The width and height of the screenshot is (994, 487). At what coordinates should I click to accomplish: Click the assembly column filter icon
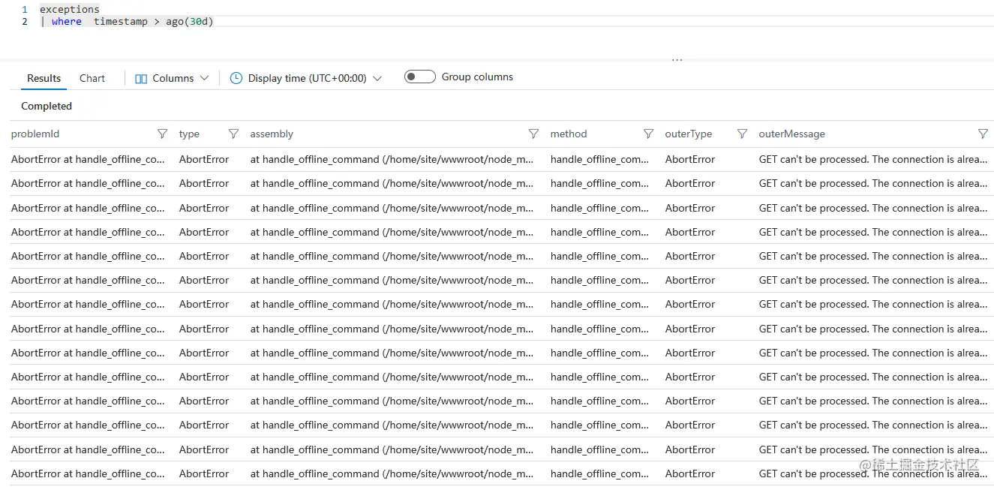click(x=533, y=134)
